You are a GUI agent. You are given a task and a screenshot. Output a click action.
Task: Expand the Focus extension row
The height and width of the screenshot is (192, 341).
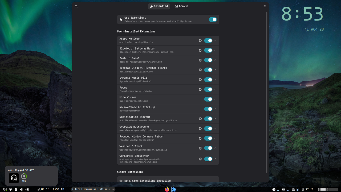coord(216,89)
